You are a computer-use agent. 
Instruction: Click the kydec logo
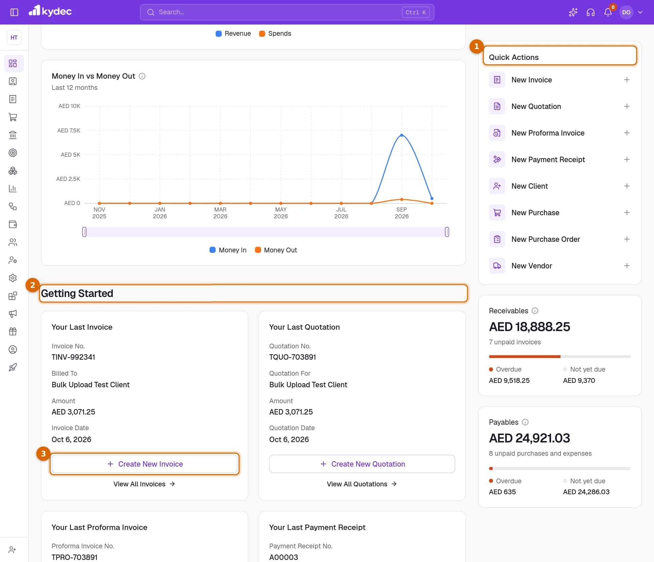(50, 11)
